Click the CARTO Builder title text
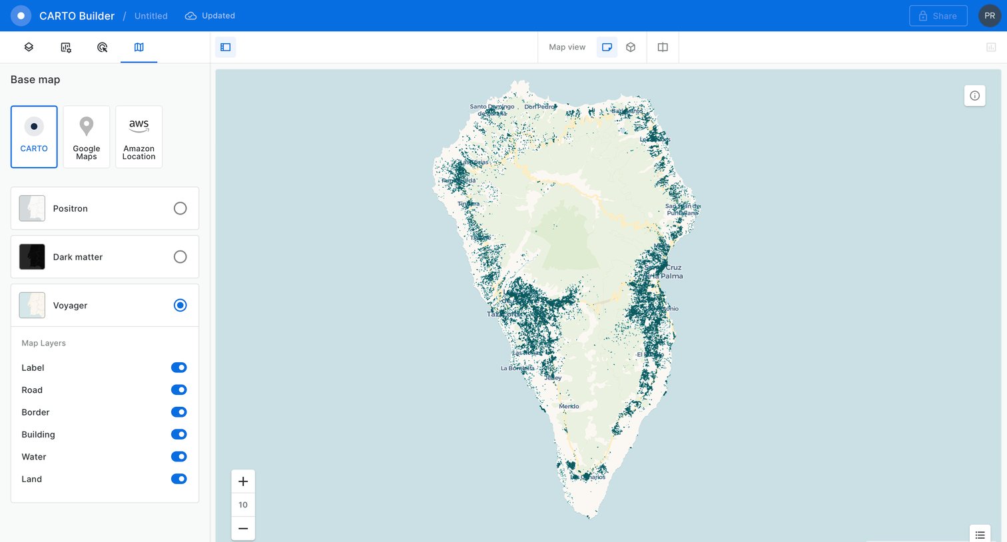1007x542 pixels. coord(77,16)
